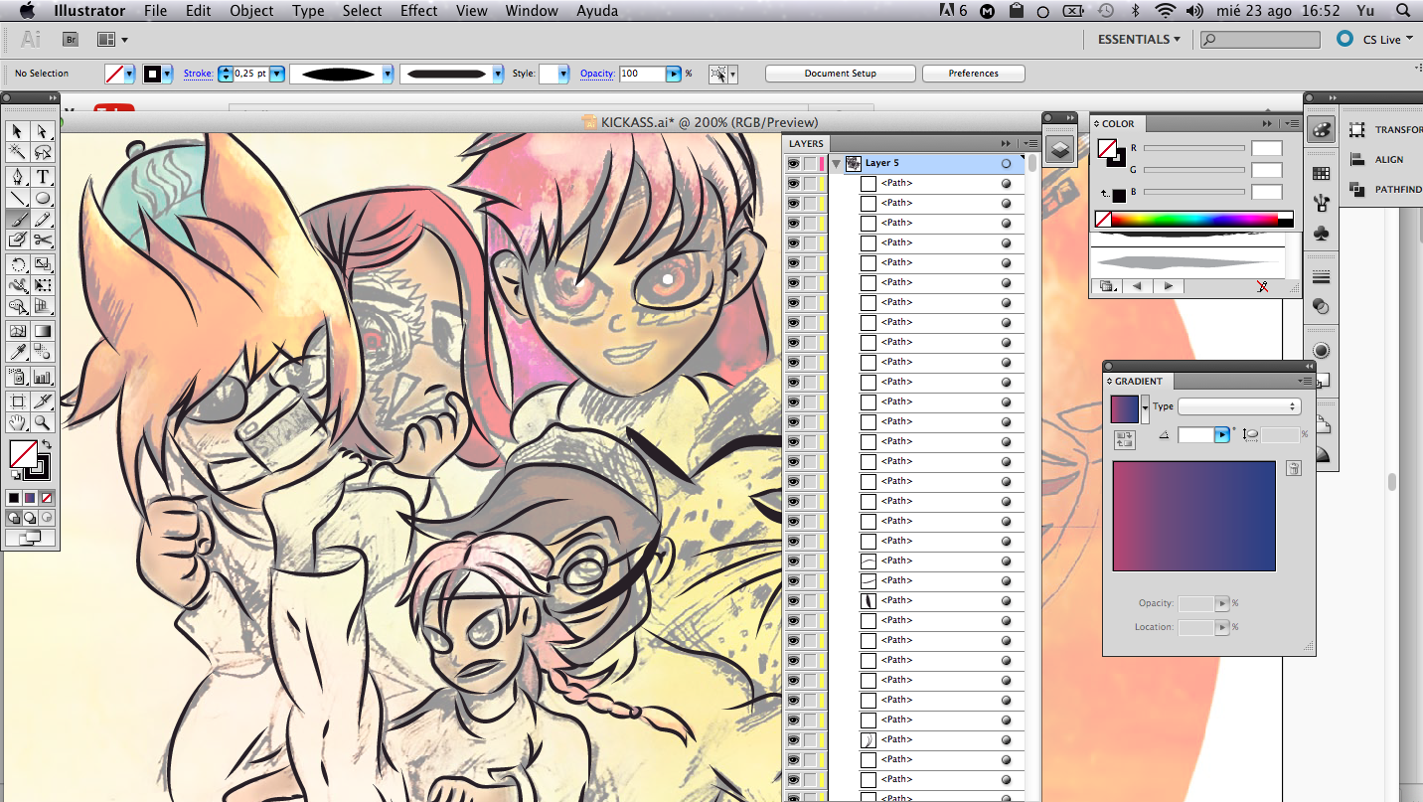Open the Stroke panel lines icon

tap(1321, 276)
